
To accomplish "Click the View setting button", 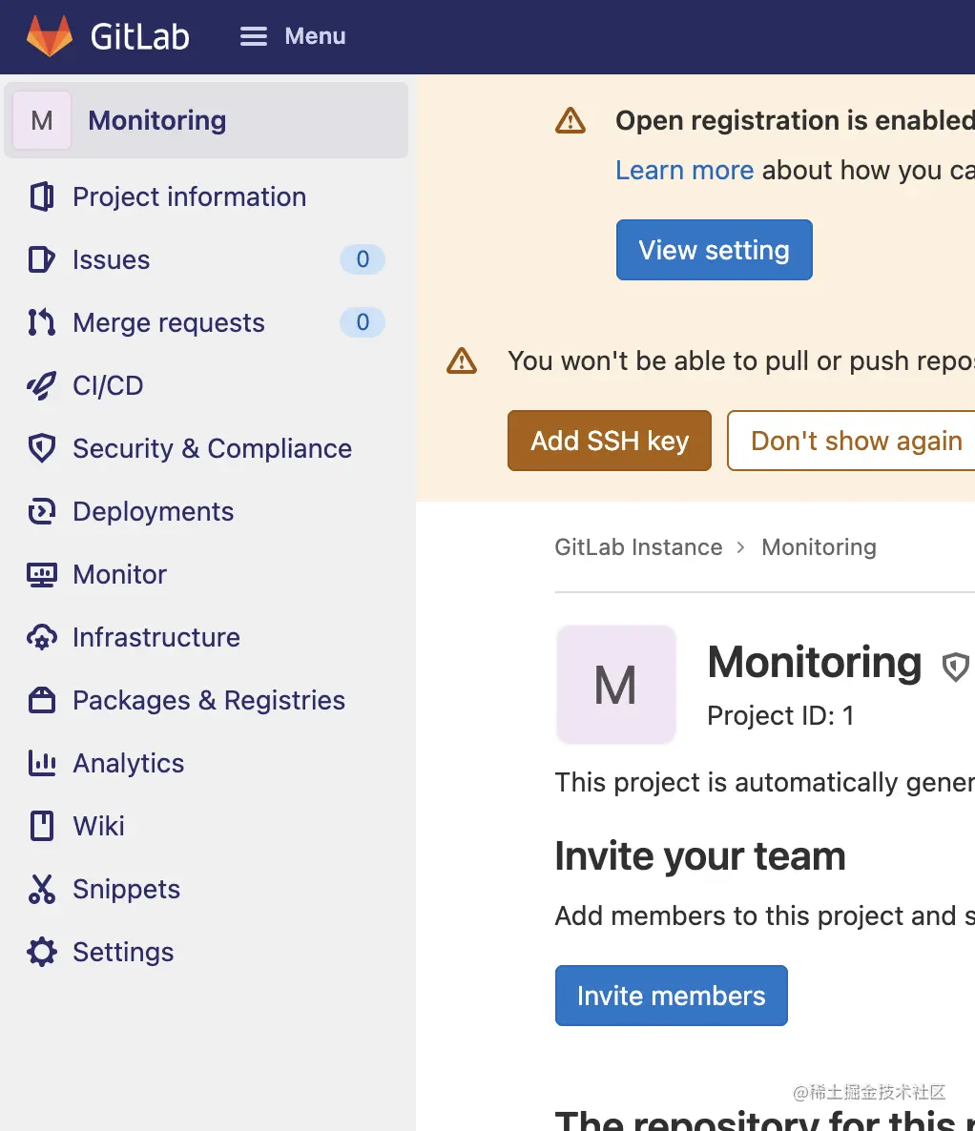I will click(715, 250).
